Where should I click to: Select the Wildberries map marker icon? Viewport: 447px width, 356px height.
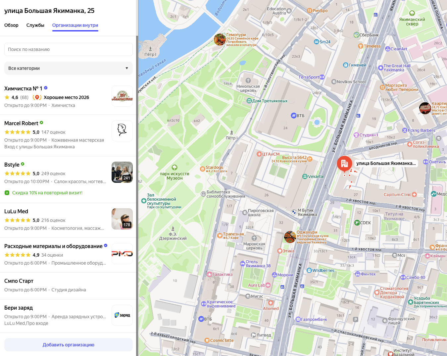[309, 270]
